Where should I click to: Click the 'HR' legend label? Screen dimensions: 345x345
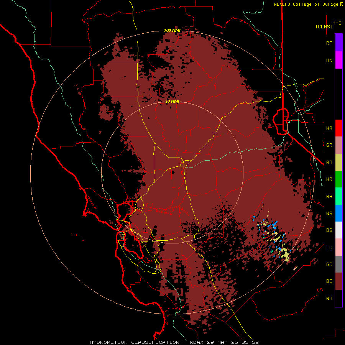pos(329,179)
